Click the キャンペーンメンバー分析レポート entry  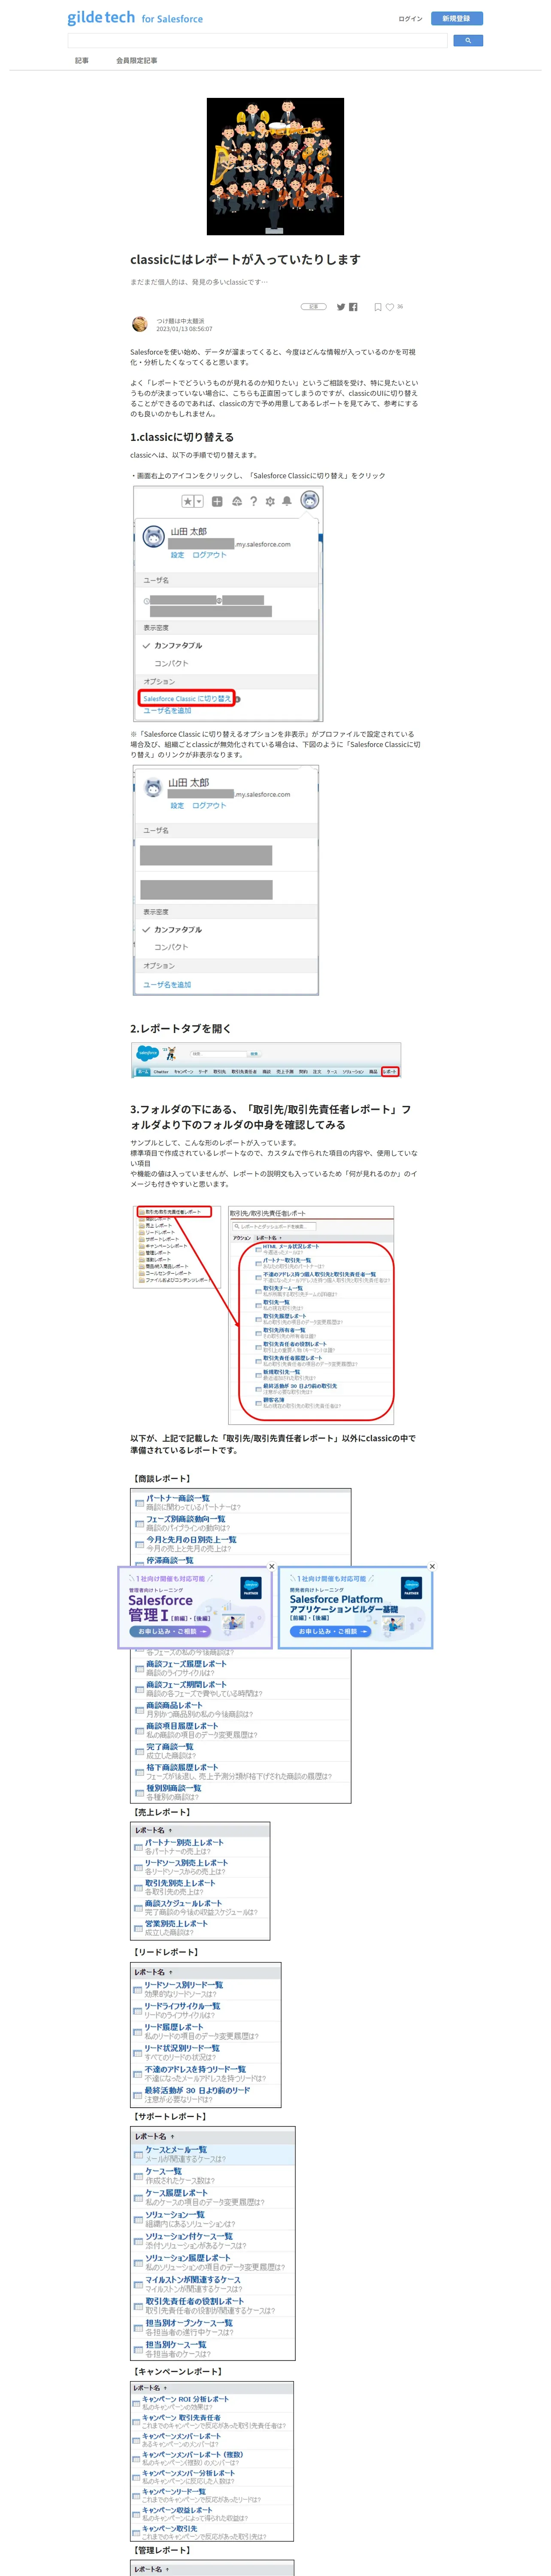(x=188, y=2473)
